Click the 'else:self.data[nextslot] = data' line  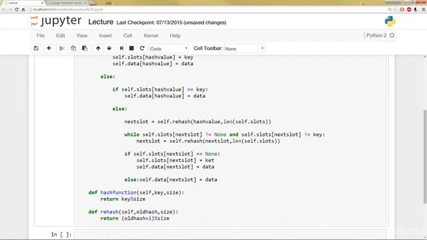click(171, 180)
